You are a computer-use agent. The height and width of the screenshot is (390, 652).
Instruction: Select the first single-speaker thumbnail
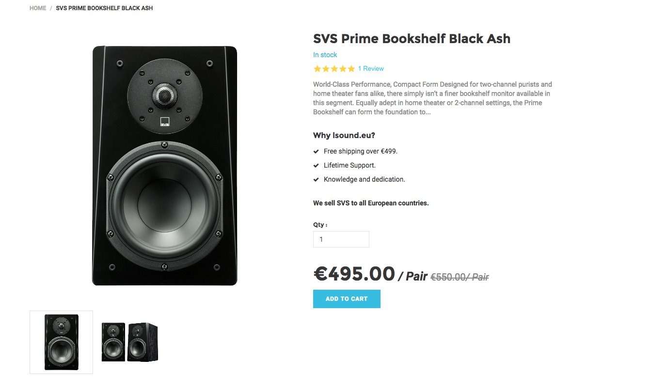[62, 342]
